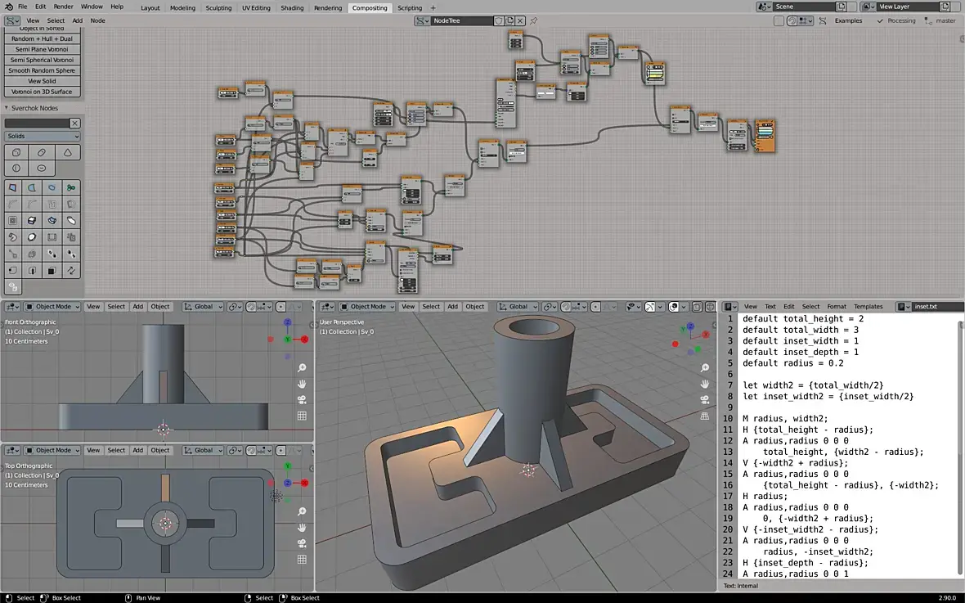The image size is (965, 603).
Task: Toggle the fake user shield for NodeTree
Action: 496,20
